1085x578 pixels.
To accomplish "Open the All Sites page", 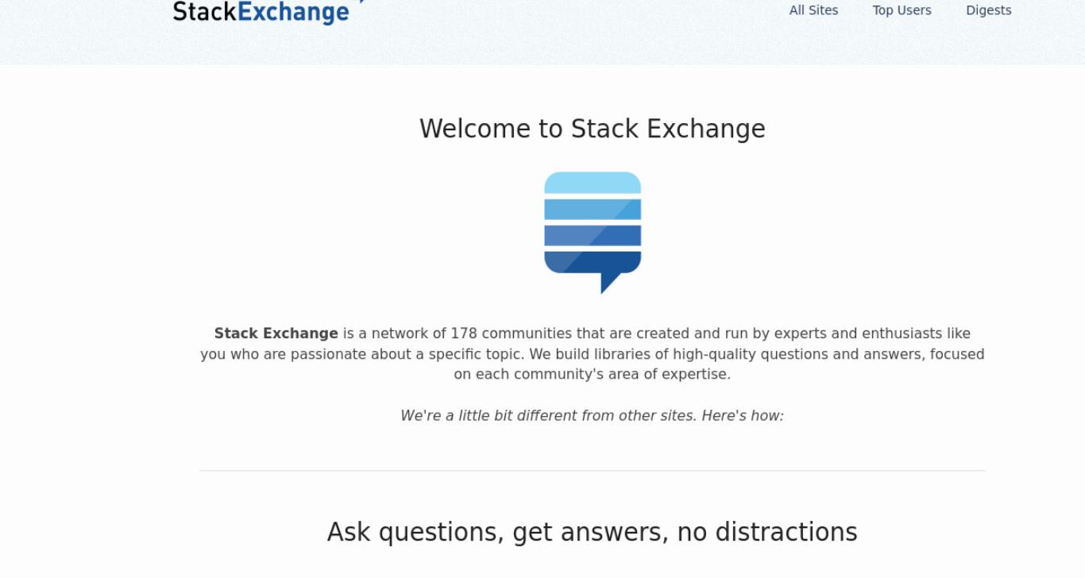I will tap(813, 10).
